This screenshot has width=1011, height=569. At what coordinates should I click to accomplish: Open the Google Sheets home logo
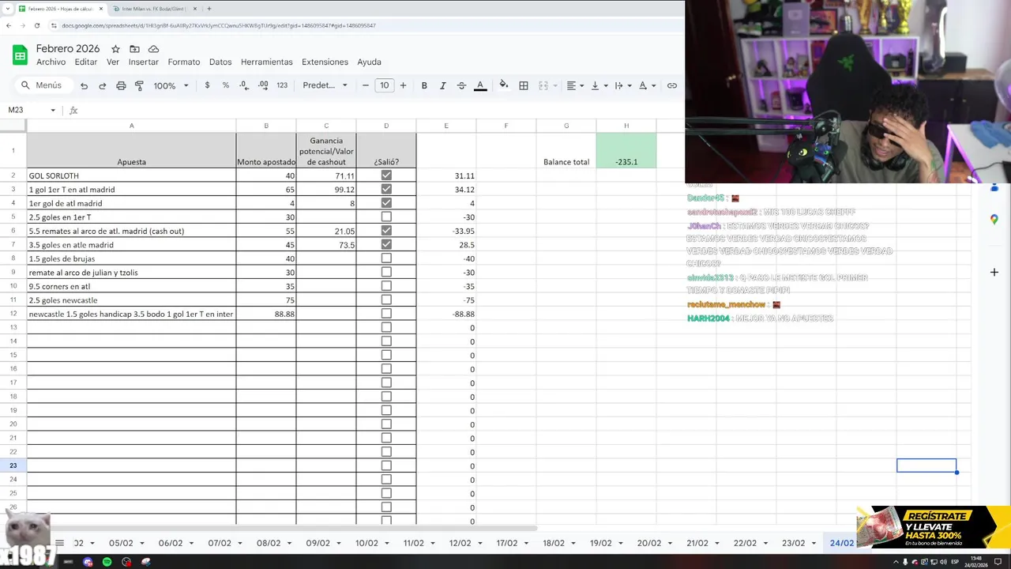point(20,55)
